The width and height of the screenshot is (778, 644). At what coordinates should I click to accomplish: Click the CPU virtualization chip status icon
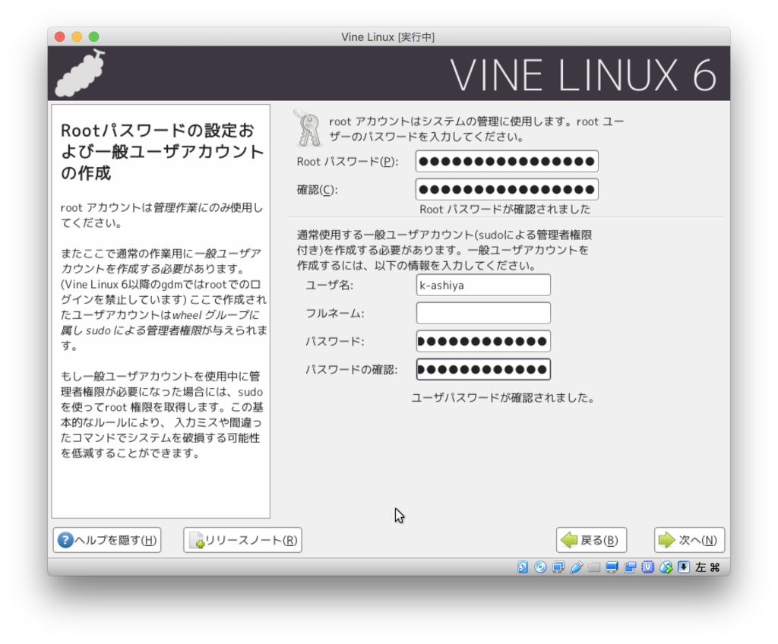pos(647,567)
